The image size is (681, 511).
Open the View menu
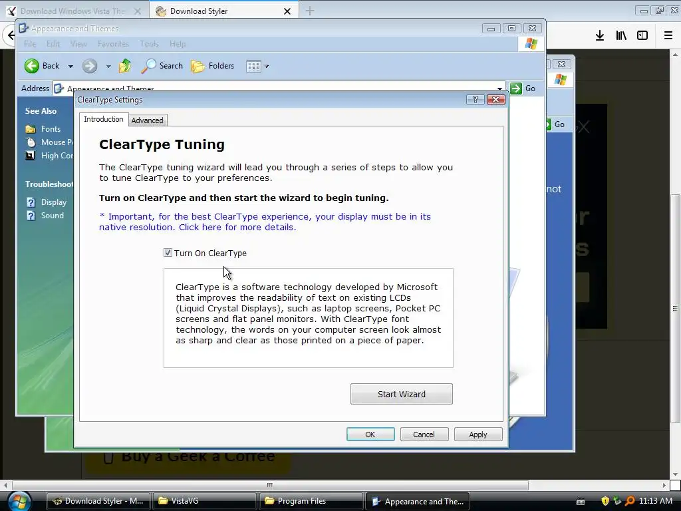pyautogui.click(x=78, y=44)
